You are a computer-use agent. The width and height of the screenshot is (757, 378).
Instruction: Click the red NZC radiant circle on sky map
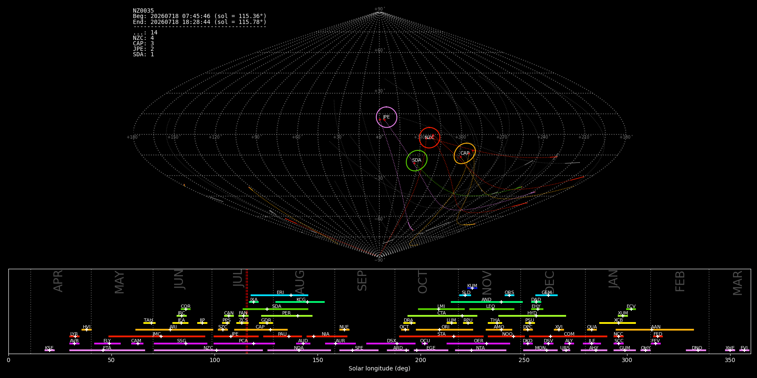[429, 138]
